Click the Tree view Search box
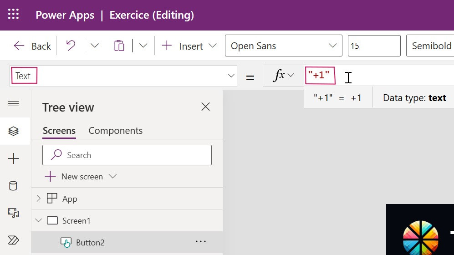Viewport: 454px width, 255px height. (x=127, y=155)
